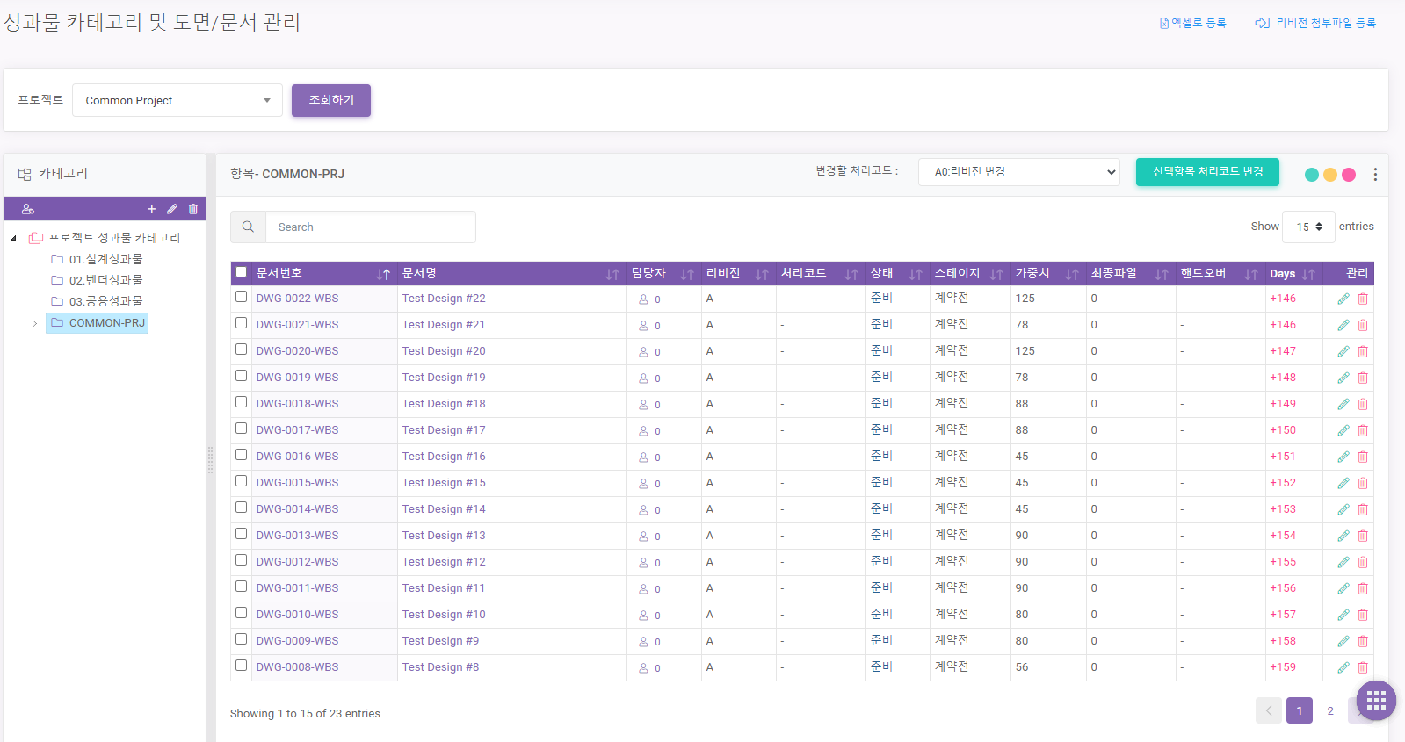
Task: Open the A0:리비전 변경 process code dropdown
Action: [x=1019, y=172]
